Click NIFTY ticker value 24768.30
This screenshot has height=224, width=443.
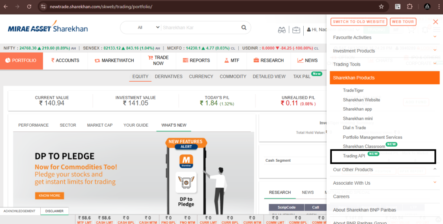click(28, 48)
